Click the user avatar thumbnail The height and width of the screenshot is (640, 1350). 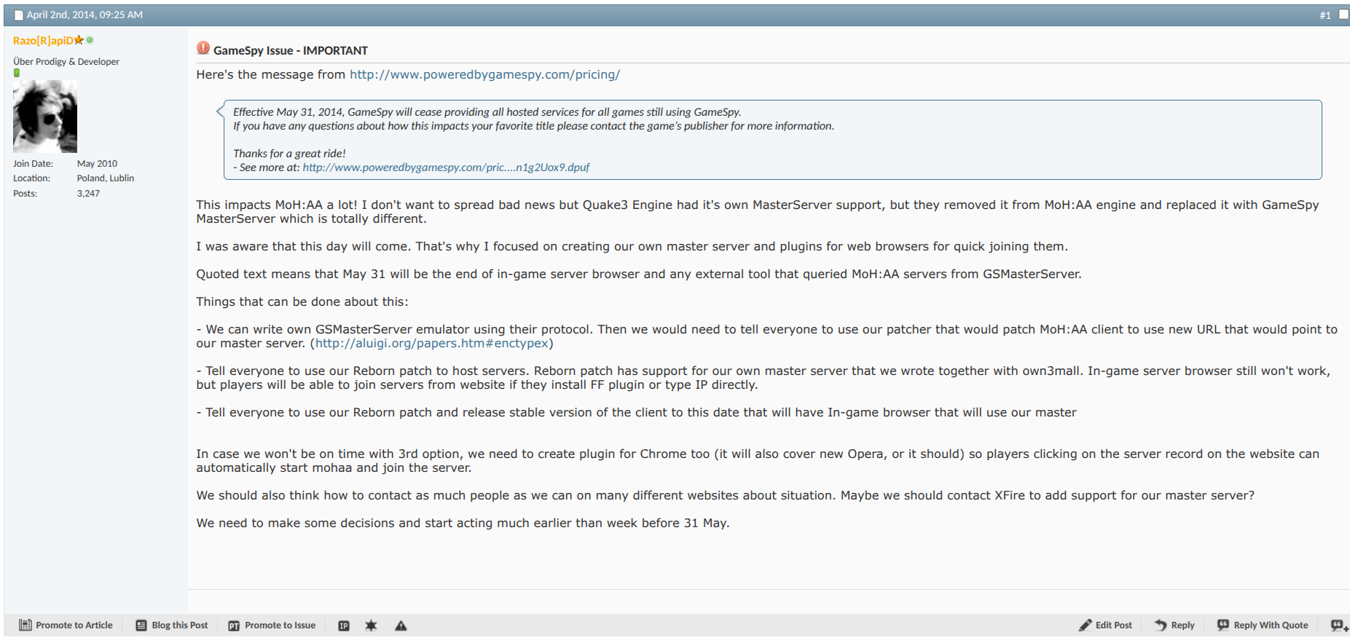tap(45, 116)
